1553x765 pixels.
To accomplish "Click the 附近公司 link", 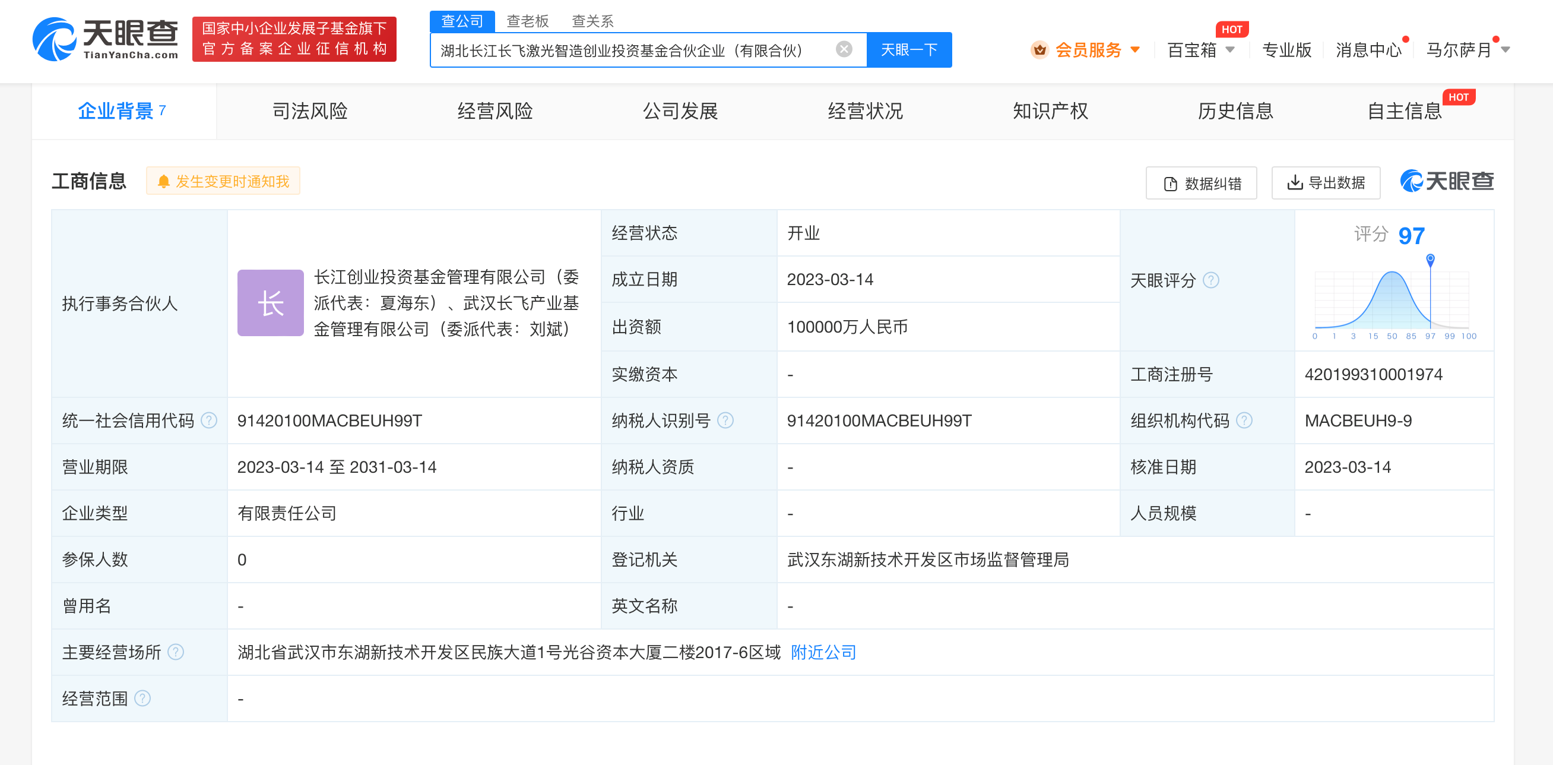I will tap(823, 652).
